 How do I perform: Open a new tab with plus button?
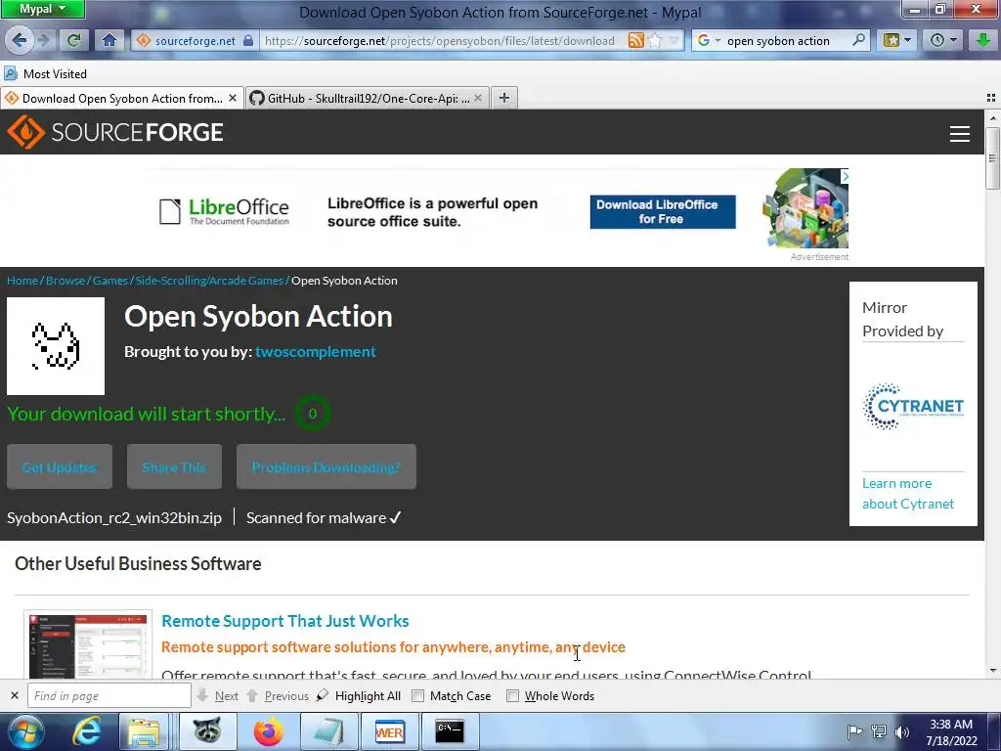504,98
